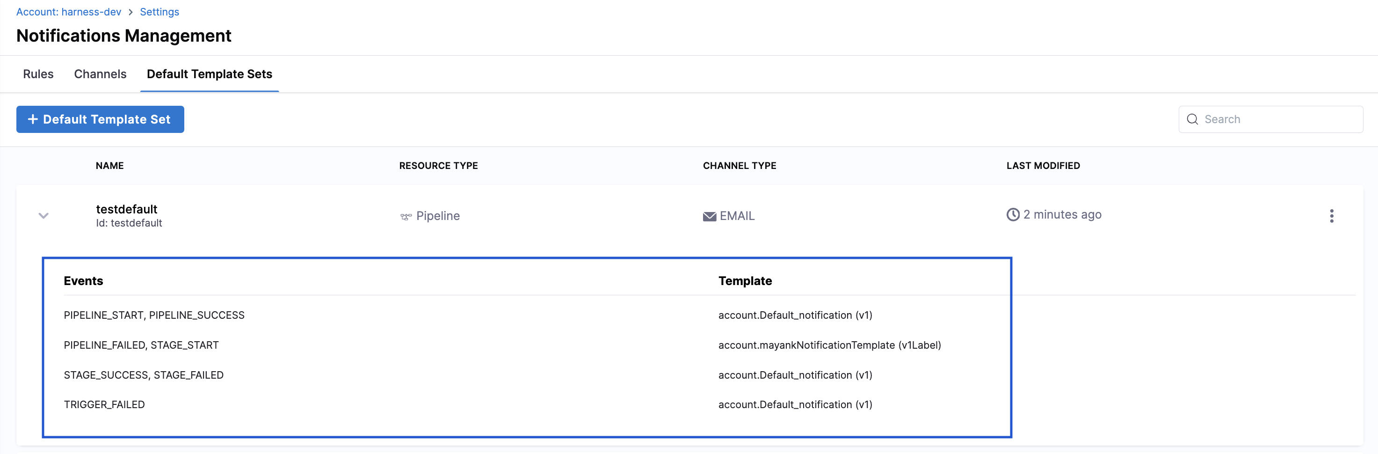Select the Default Template Sets tab
This screenshot has height=454, width=1378.
209,74
